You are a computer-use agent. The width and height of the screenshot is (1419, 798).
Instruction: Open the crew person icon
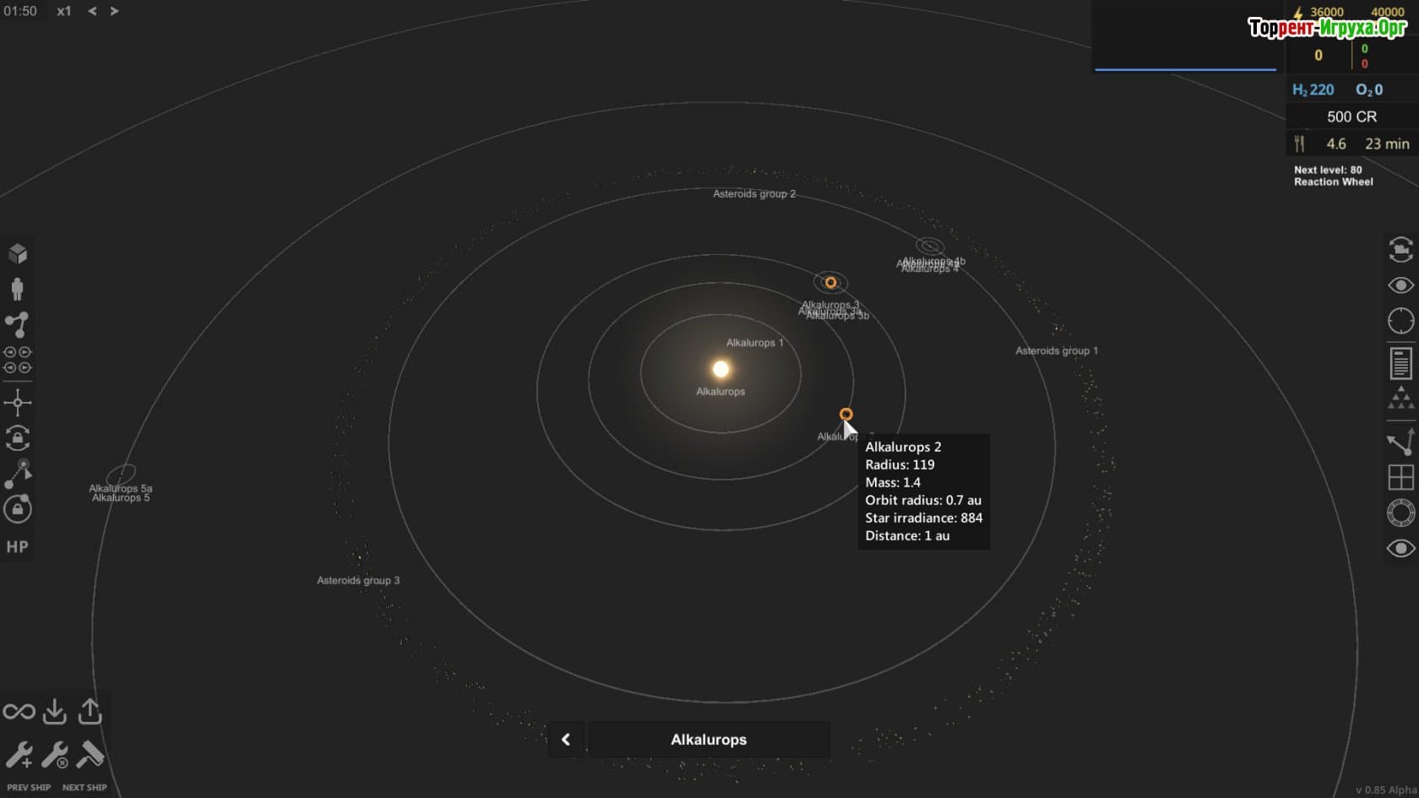pyautogui.click(x=18, y=289)
